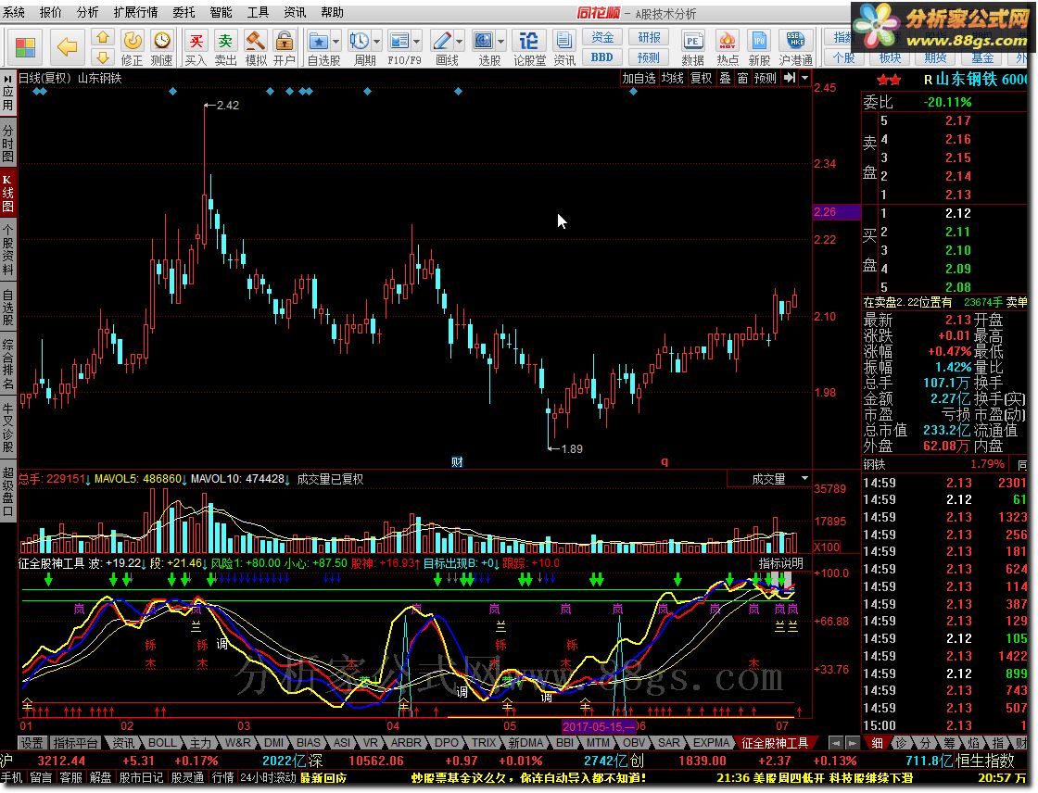Click the 24小时滚动 news link
Viewport: 1038px width, 793px height.
click(x=268, y=777)
